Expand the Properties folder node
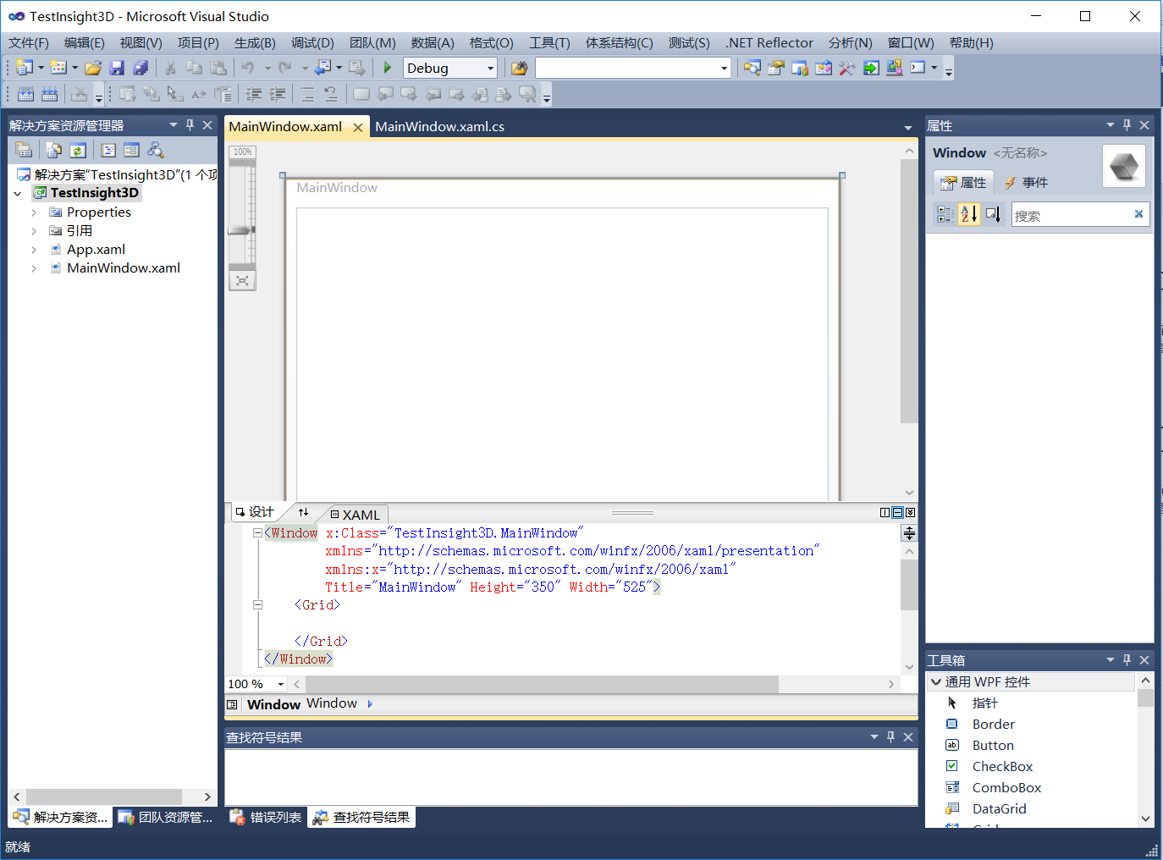Image resolution: width=1163 pixels, height=860 pixels. 34,212
